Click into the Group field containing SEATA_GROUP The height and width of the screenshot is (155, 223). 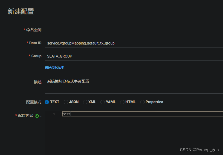tap(134, 56)
